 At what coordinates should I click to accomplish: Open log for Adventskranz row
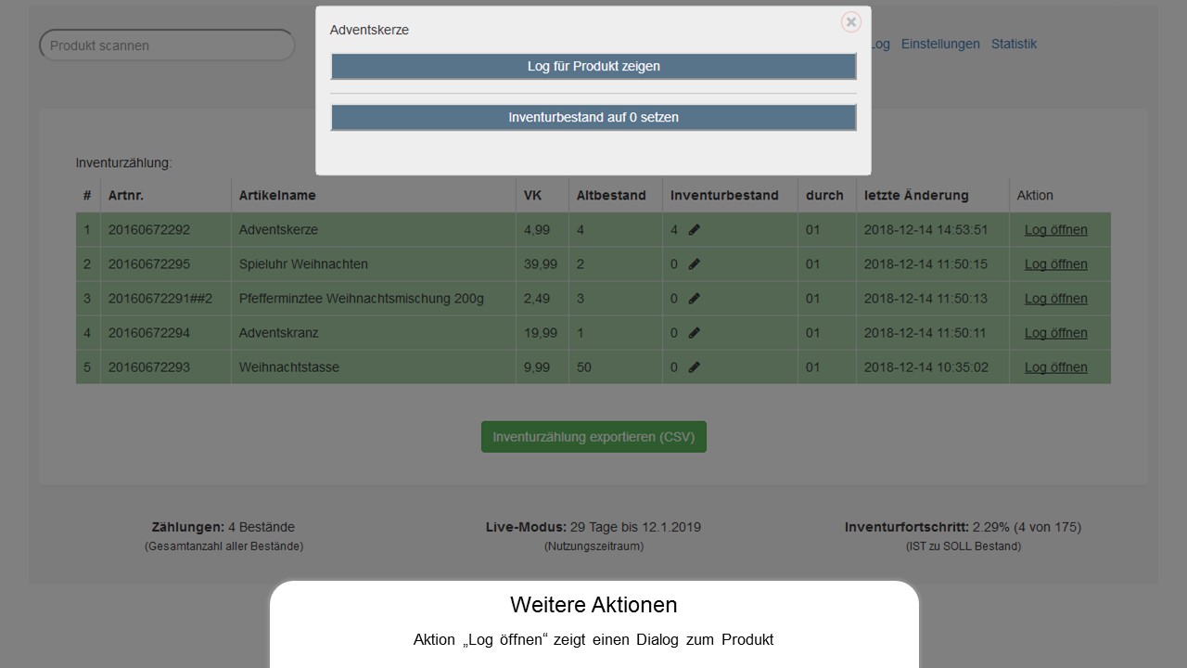(1055, 333)
